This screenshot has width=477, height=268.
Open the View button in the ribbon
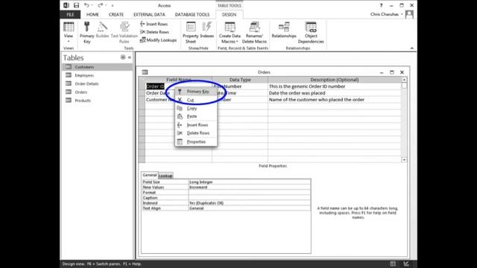coord(69,33)
